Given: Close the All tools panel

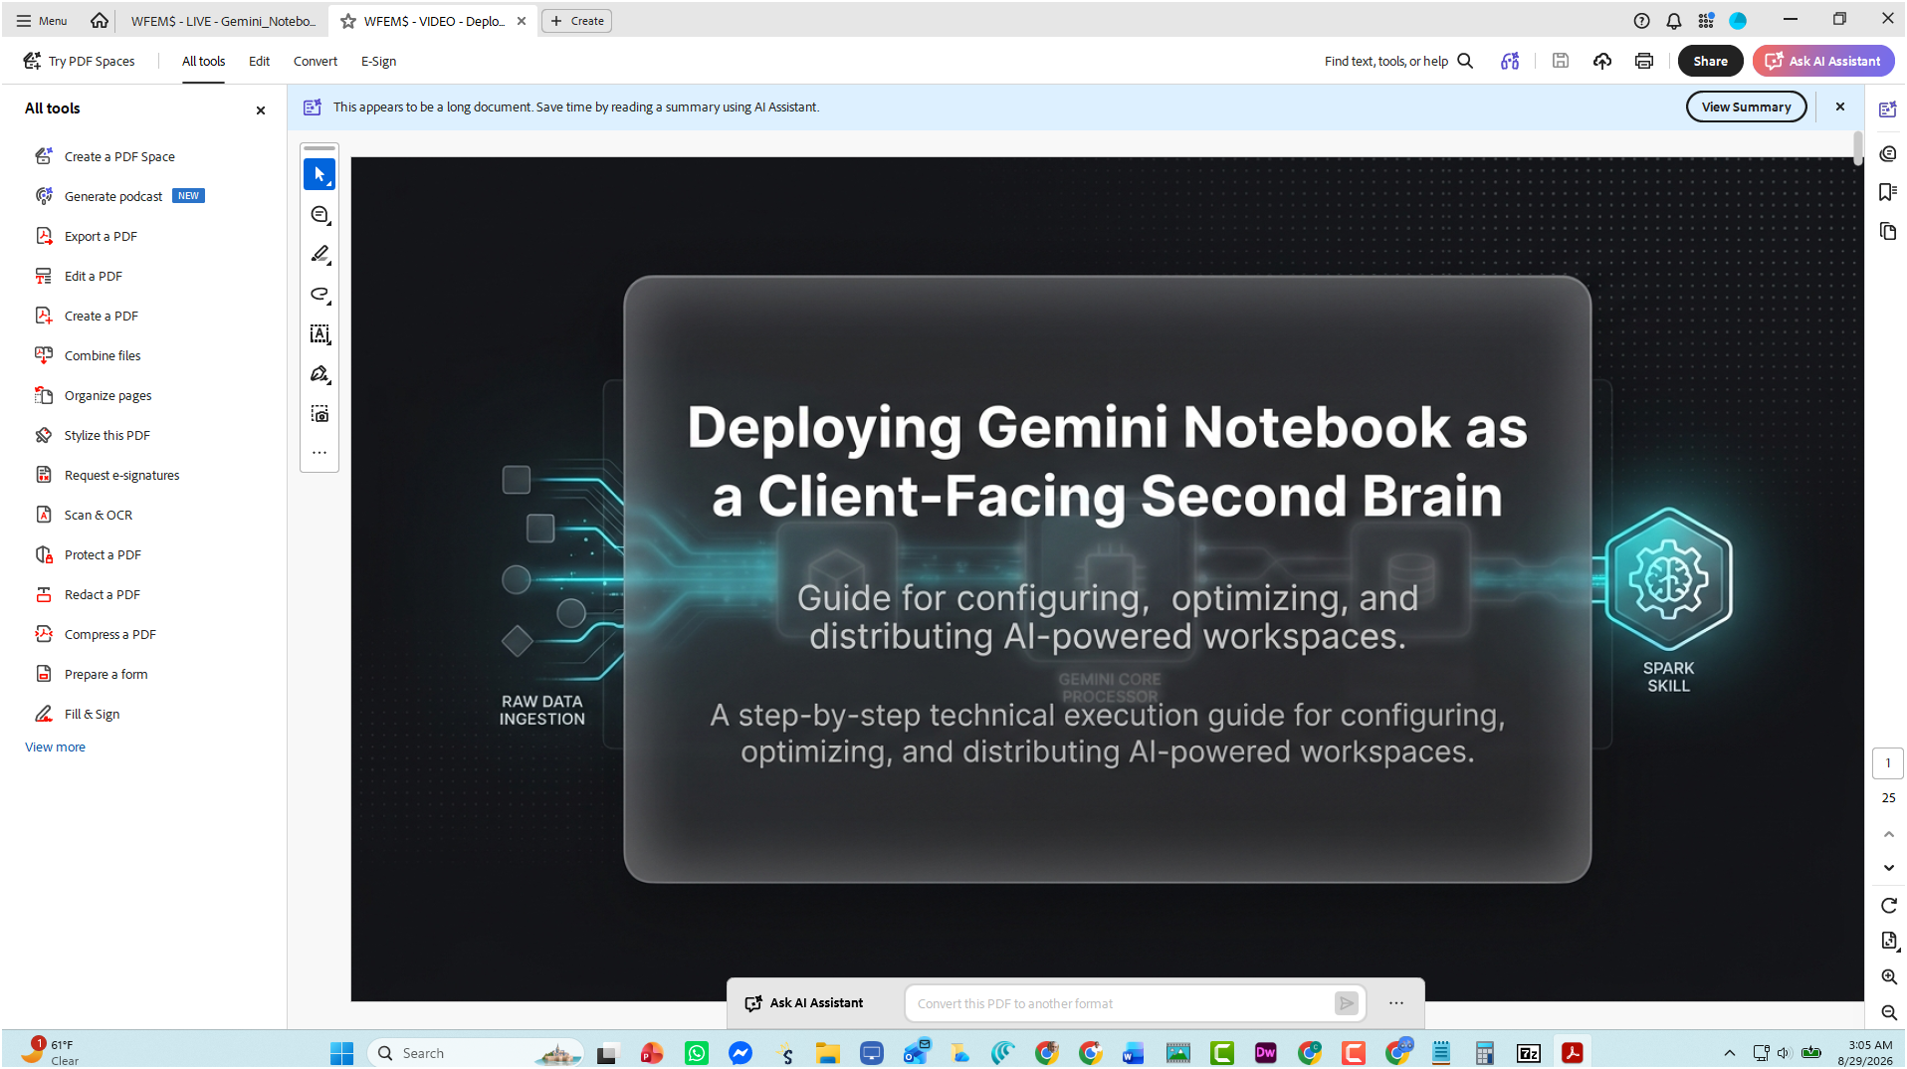Looking at the screenshot, I should pos(261,110).
